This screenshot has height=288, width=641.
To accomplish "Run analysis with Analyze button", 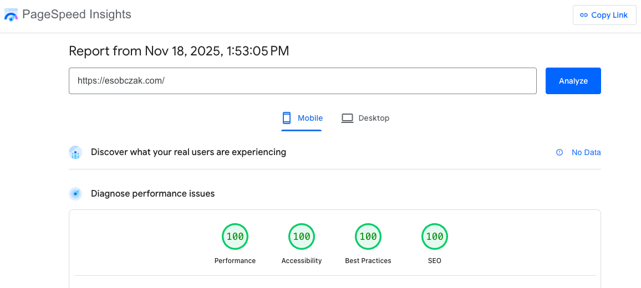I will (x=573, y=81).
